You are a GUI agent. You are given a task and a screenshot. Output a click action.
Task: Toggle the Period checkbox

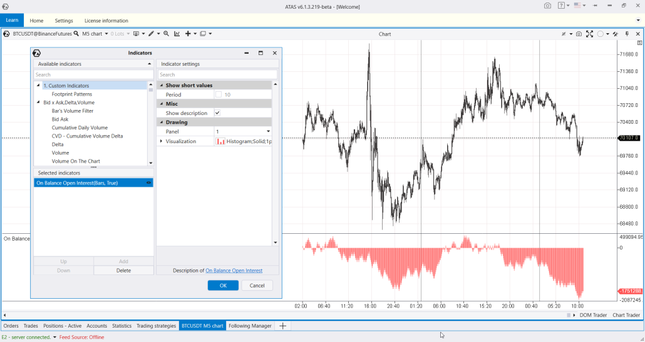pos(219,94)
